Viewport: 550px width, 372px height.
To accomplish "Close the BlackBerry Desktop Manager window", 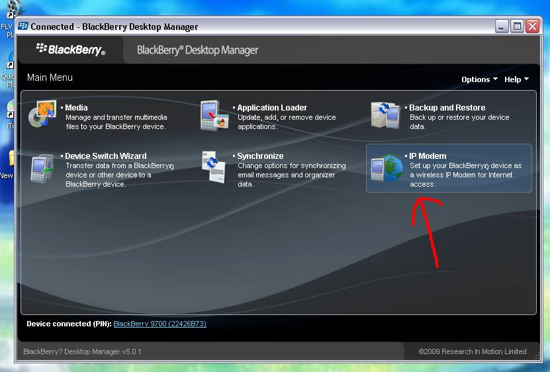I will click(x=533, y=26).
